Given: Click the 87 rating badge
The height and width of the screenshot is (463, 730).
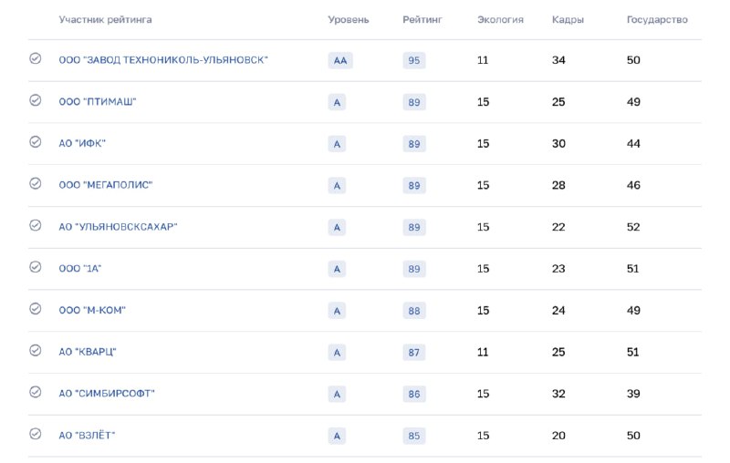Looking at the screenshot, I should click(x=414, y=353).
